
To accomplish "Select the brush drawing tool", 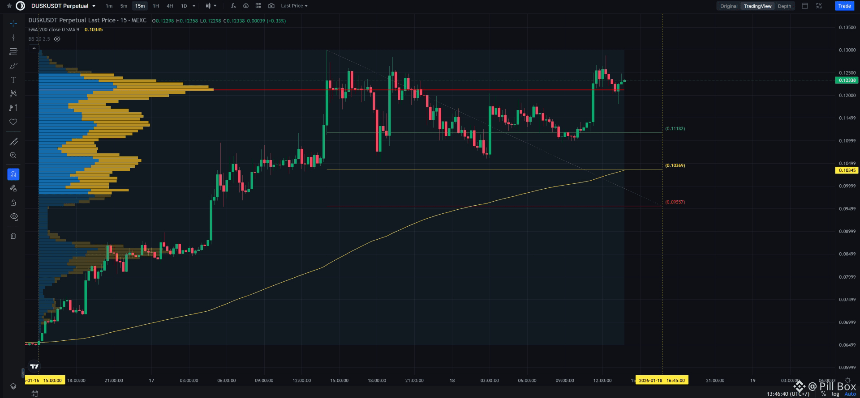I will (13, 66).
